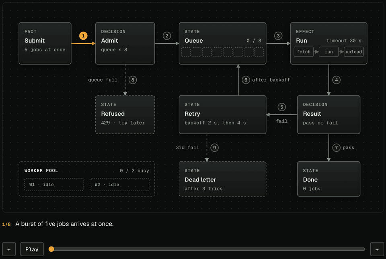Click the highlighted step 1 marker
386x259 pixels.
pyautogui.click(x=83, y=36)
